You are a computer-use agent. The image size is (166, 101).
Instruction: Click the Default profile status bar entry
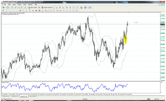click(x=85, y=99)
